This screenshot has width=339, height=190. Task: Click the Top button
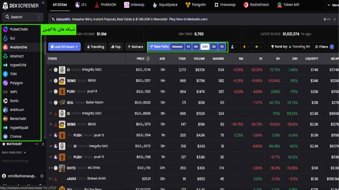(x=116, y=47)
